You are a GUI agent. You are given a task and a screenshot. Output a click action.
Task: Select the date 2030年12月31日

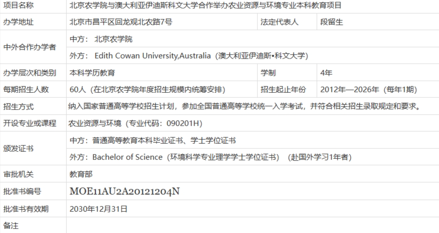click(99, 209)
